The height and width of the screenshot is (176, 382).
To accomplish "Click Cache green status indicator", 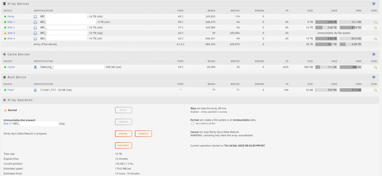I will [5, 67].
